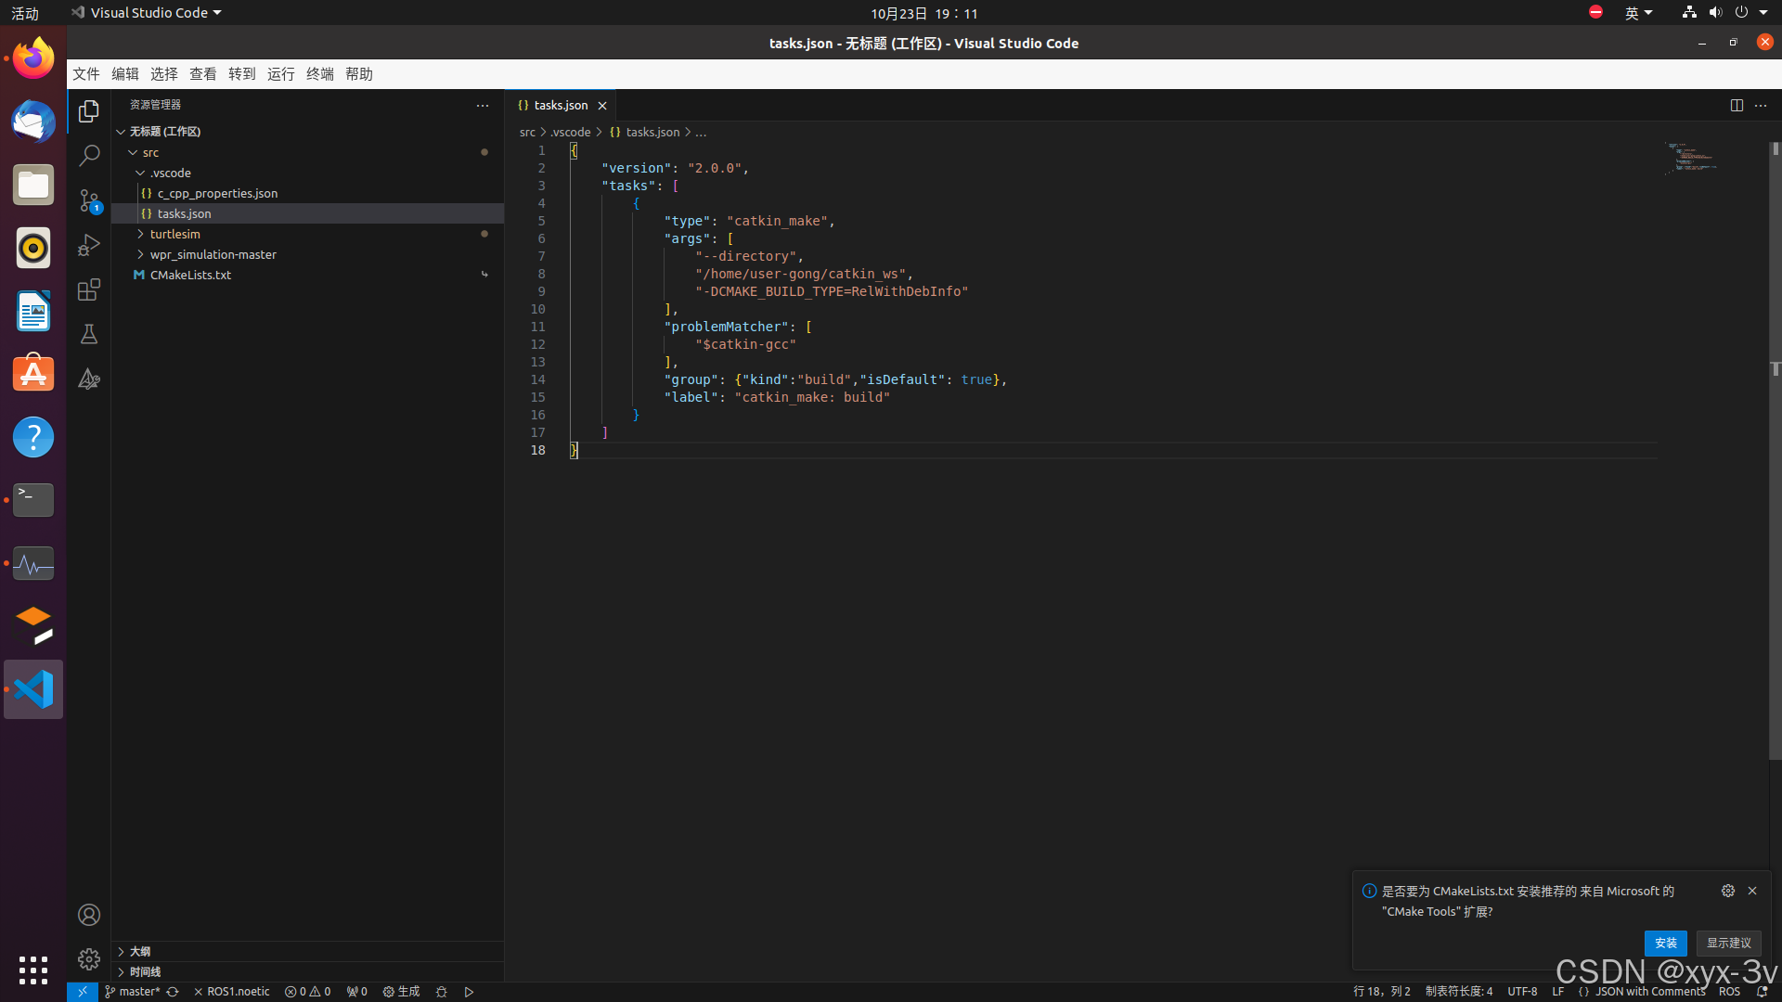
Task: Close the tasks.json tab
Action: [x=602, y=106]
